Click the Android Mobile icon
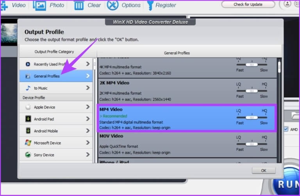The width and height of the screenshot is (300, 196). tap(28, 131)
